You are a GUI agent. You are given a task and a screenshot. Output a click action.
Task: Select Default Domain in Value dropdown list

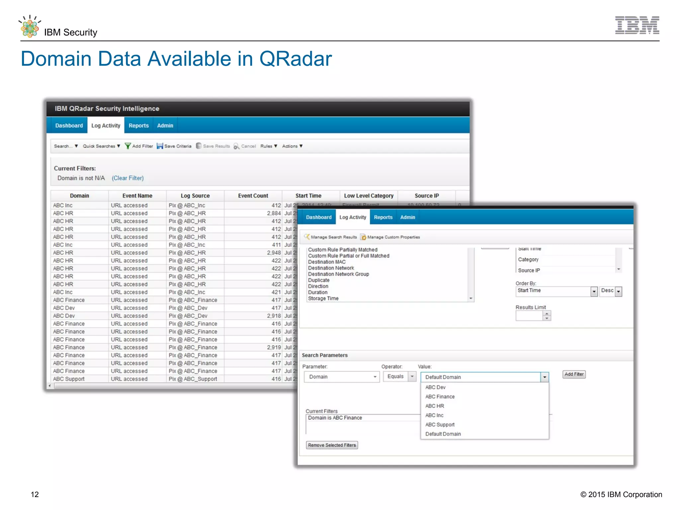click(485, 434)
